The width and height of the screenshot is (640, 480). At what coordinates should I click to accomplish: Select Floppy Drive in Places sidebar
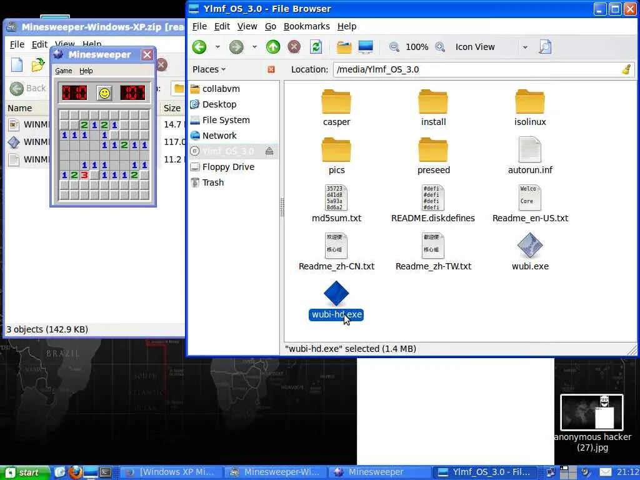(228, 167)
